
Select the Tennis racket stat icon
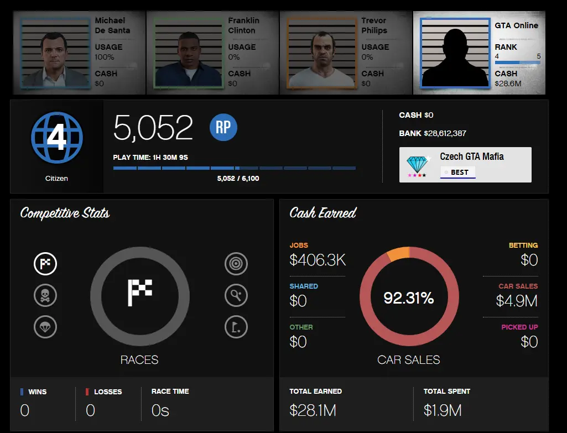tap(236, 295)
